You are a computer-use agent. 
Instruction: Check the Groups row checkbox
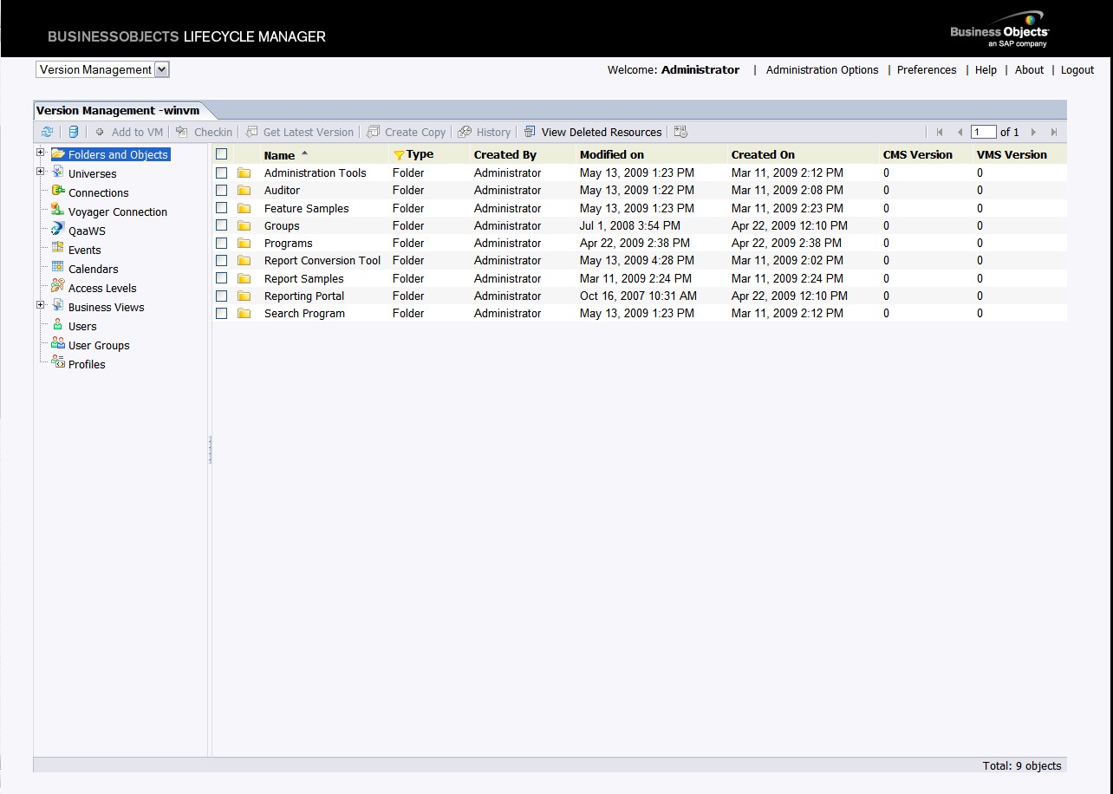point(222,225)
